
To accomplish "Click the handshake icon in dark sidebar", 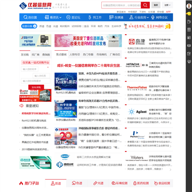I will (x=189, y=61).
